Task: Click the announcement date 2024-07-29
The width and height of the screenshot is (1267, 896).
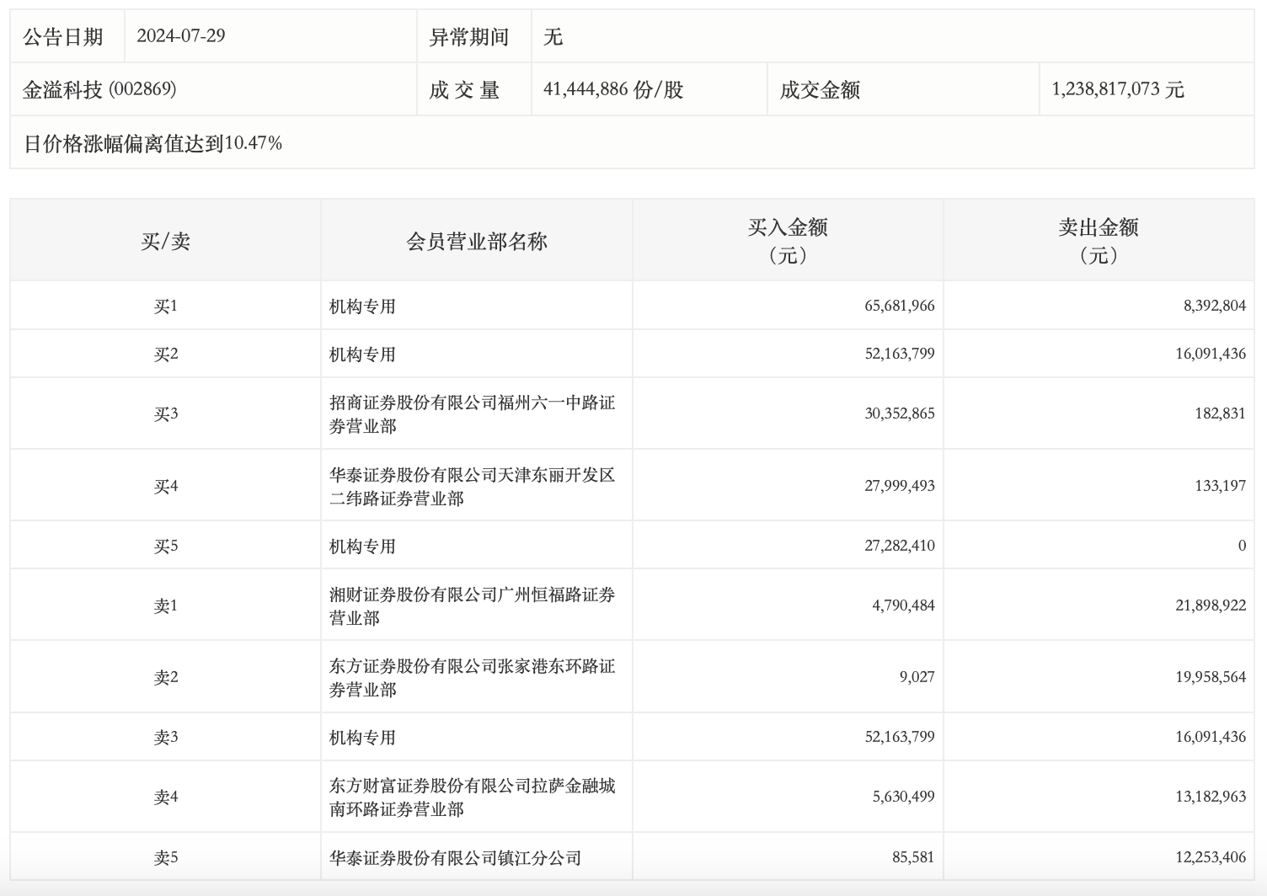Action: coord(180,36)
